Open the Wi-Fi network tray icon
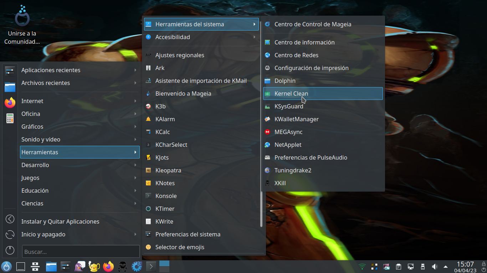This screenshot has height=273, width=487. pos(362,266)
